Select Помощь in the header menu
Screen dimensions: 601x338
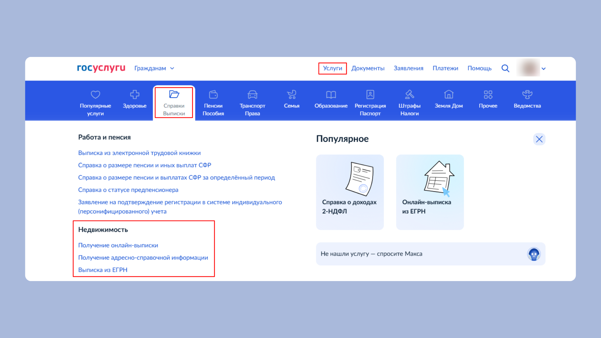pyautogui.click(x=480, y=68)
